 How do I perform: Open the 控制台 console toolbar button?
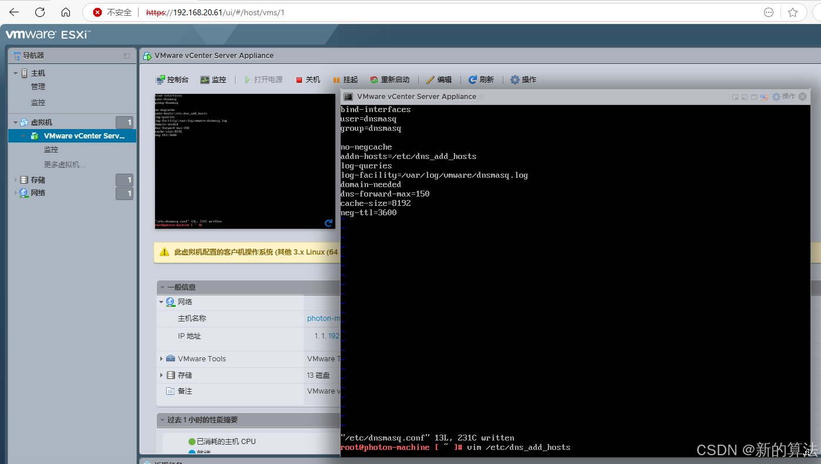click(x=172, y=80)
